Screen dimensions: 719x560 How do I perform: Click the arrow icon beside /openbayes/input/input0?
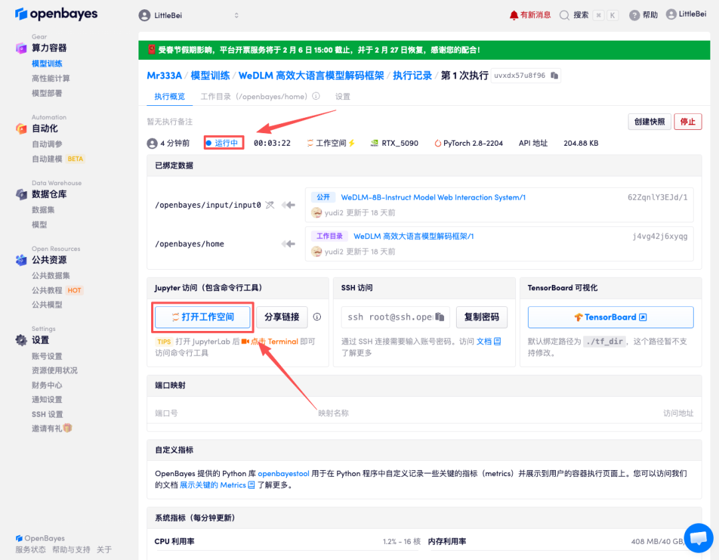coord(288,204)
